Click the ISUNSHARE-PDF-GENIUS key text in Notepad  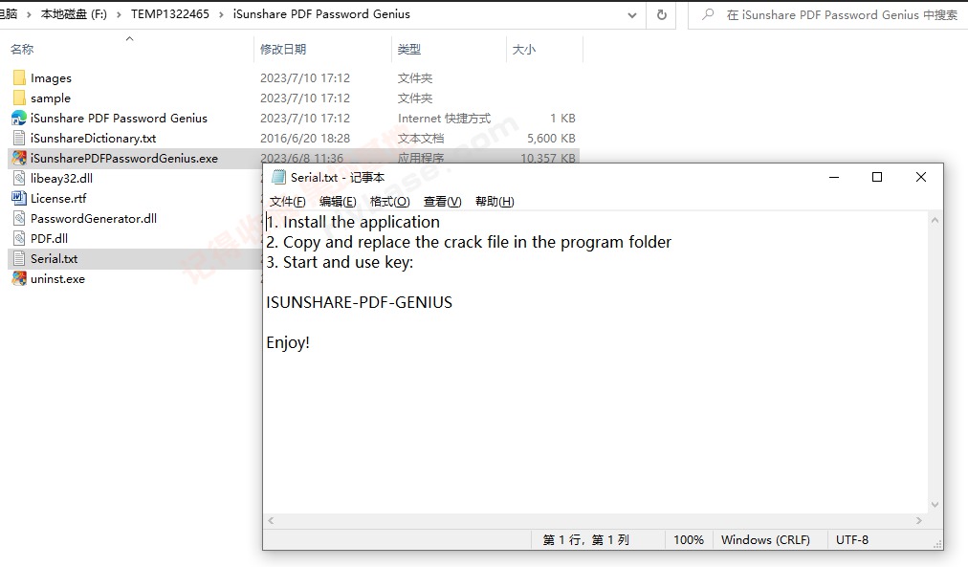pyautogui.click(x=360, y=302)
